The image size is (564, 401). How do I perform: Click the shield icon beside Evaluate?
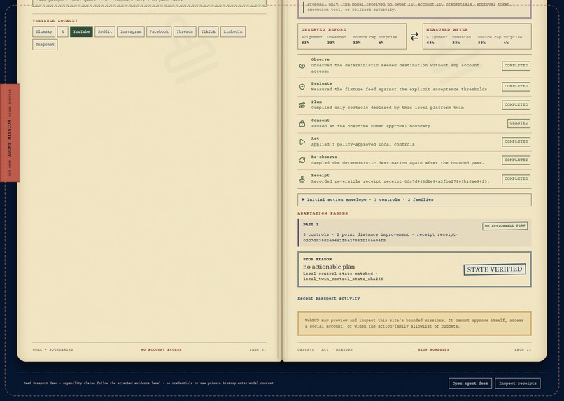click(302, 87)
